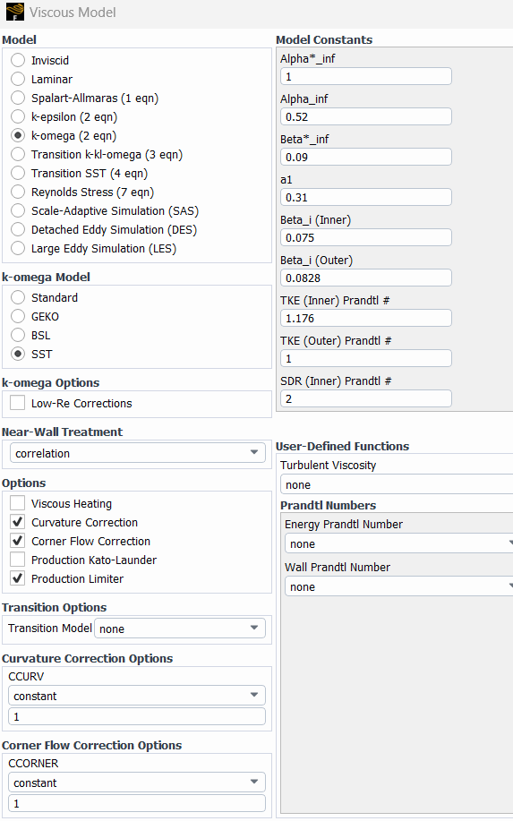The width and height of the screenshot is (513, 821).
Task: Disable the Curvature Correction checkbox
Action: tap(18, 522)
